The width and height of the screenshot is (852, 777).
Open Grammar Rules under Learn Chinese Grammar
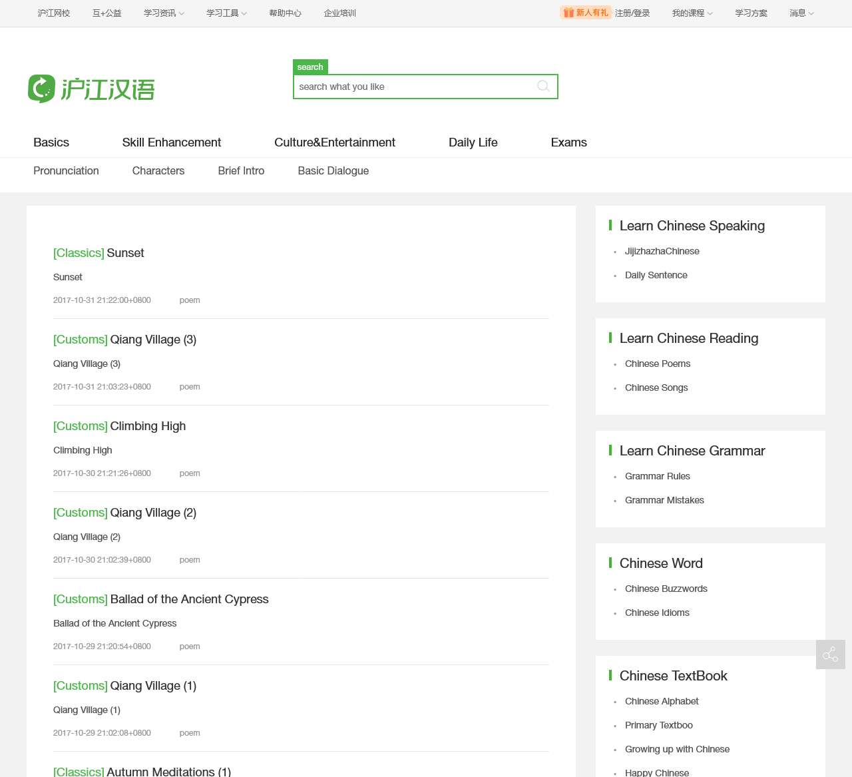657,476
